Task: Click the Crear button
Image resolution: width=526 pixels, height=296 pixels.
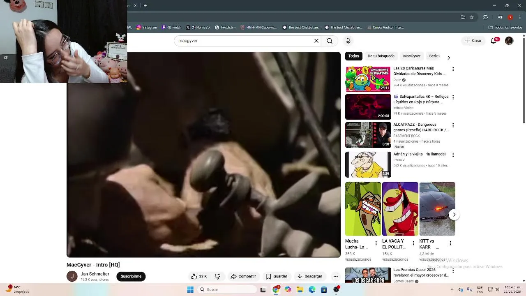Action: coord(473,41)
